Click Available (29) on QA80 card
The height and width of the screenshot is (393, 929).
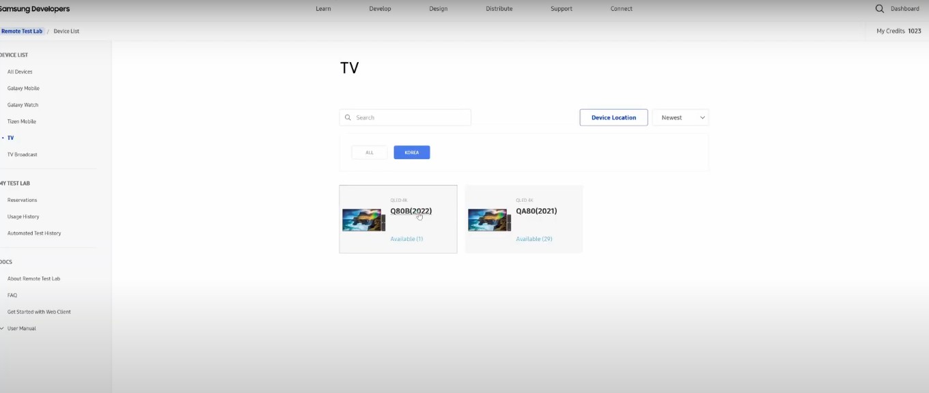(x=534, y=239)
